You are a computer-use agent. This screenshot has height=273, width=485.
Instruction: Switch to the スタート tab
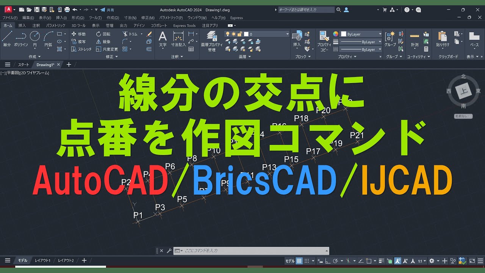23,64
